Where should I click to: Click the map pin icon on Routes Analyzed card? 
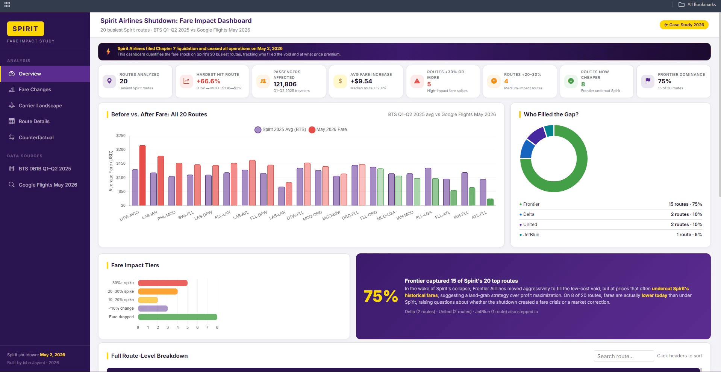[109, 81]
